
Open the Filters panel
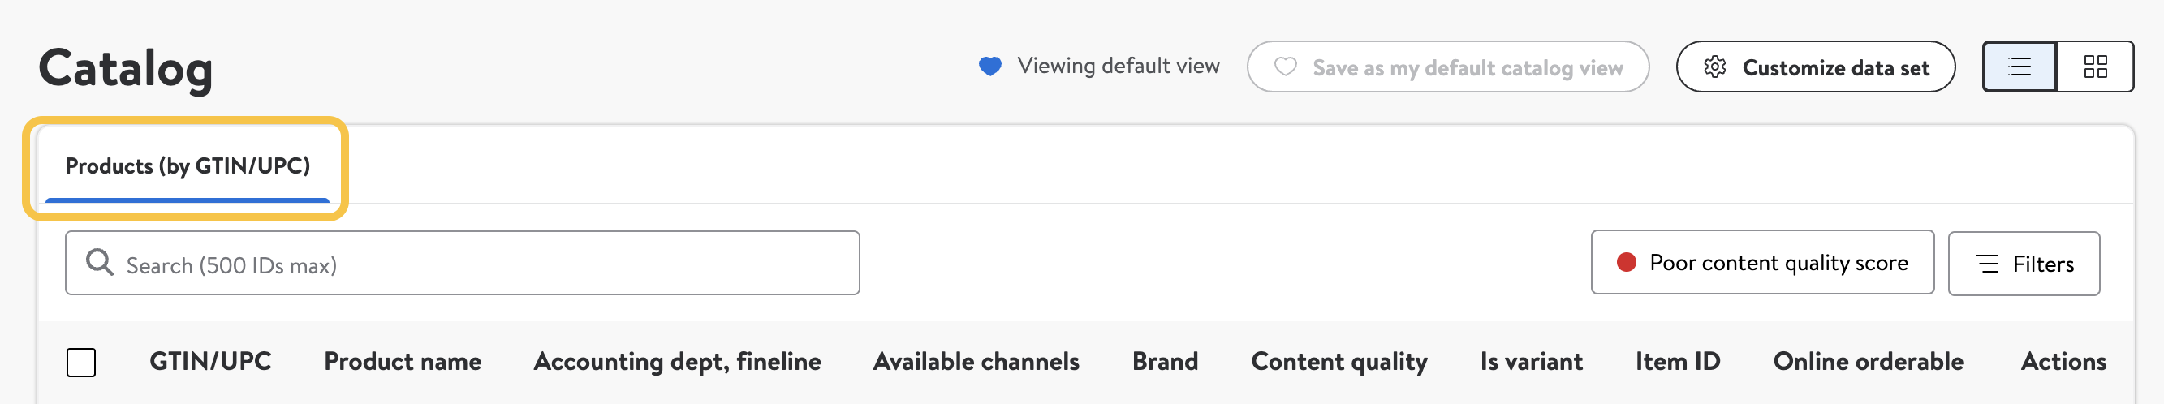tap(2024, 264)
